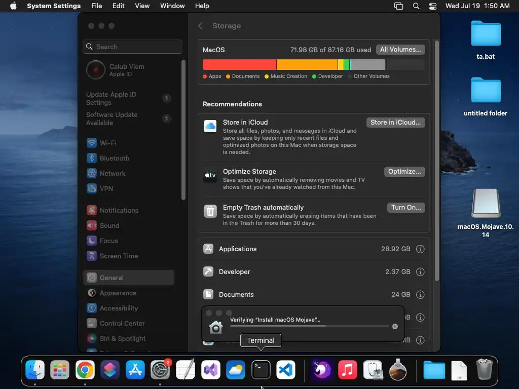519x389 pixels.
Task: Open Network globe icon in sidebar
Action: (91, 173)
